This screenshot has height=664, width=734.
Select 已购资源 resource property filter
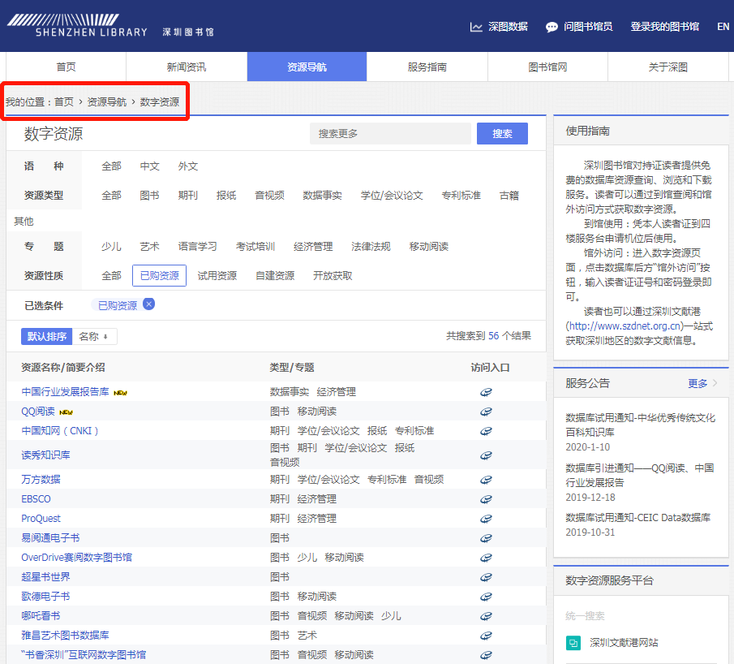(160, 275)
